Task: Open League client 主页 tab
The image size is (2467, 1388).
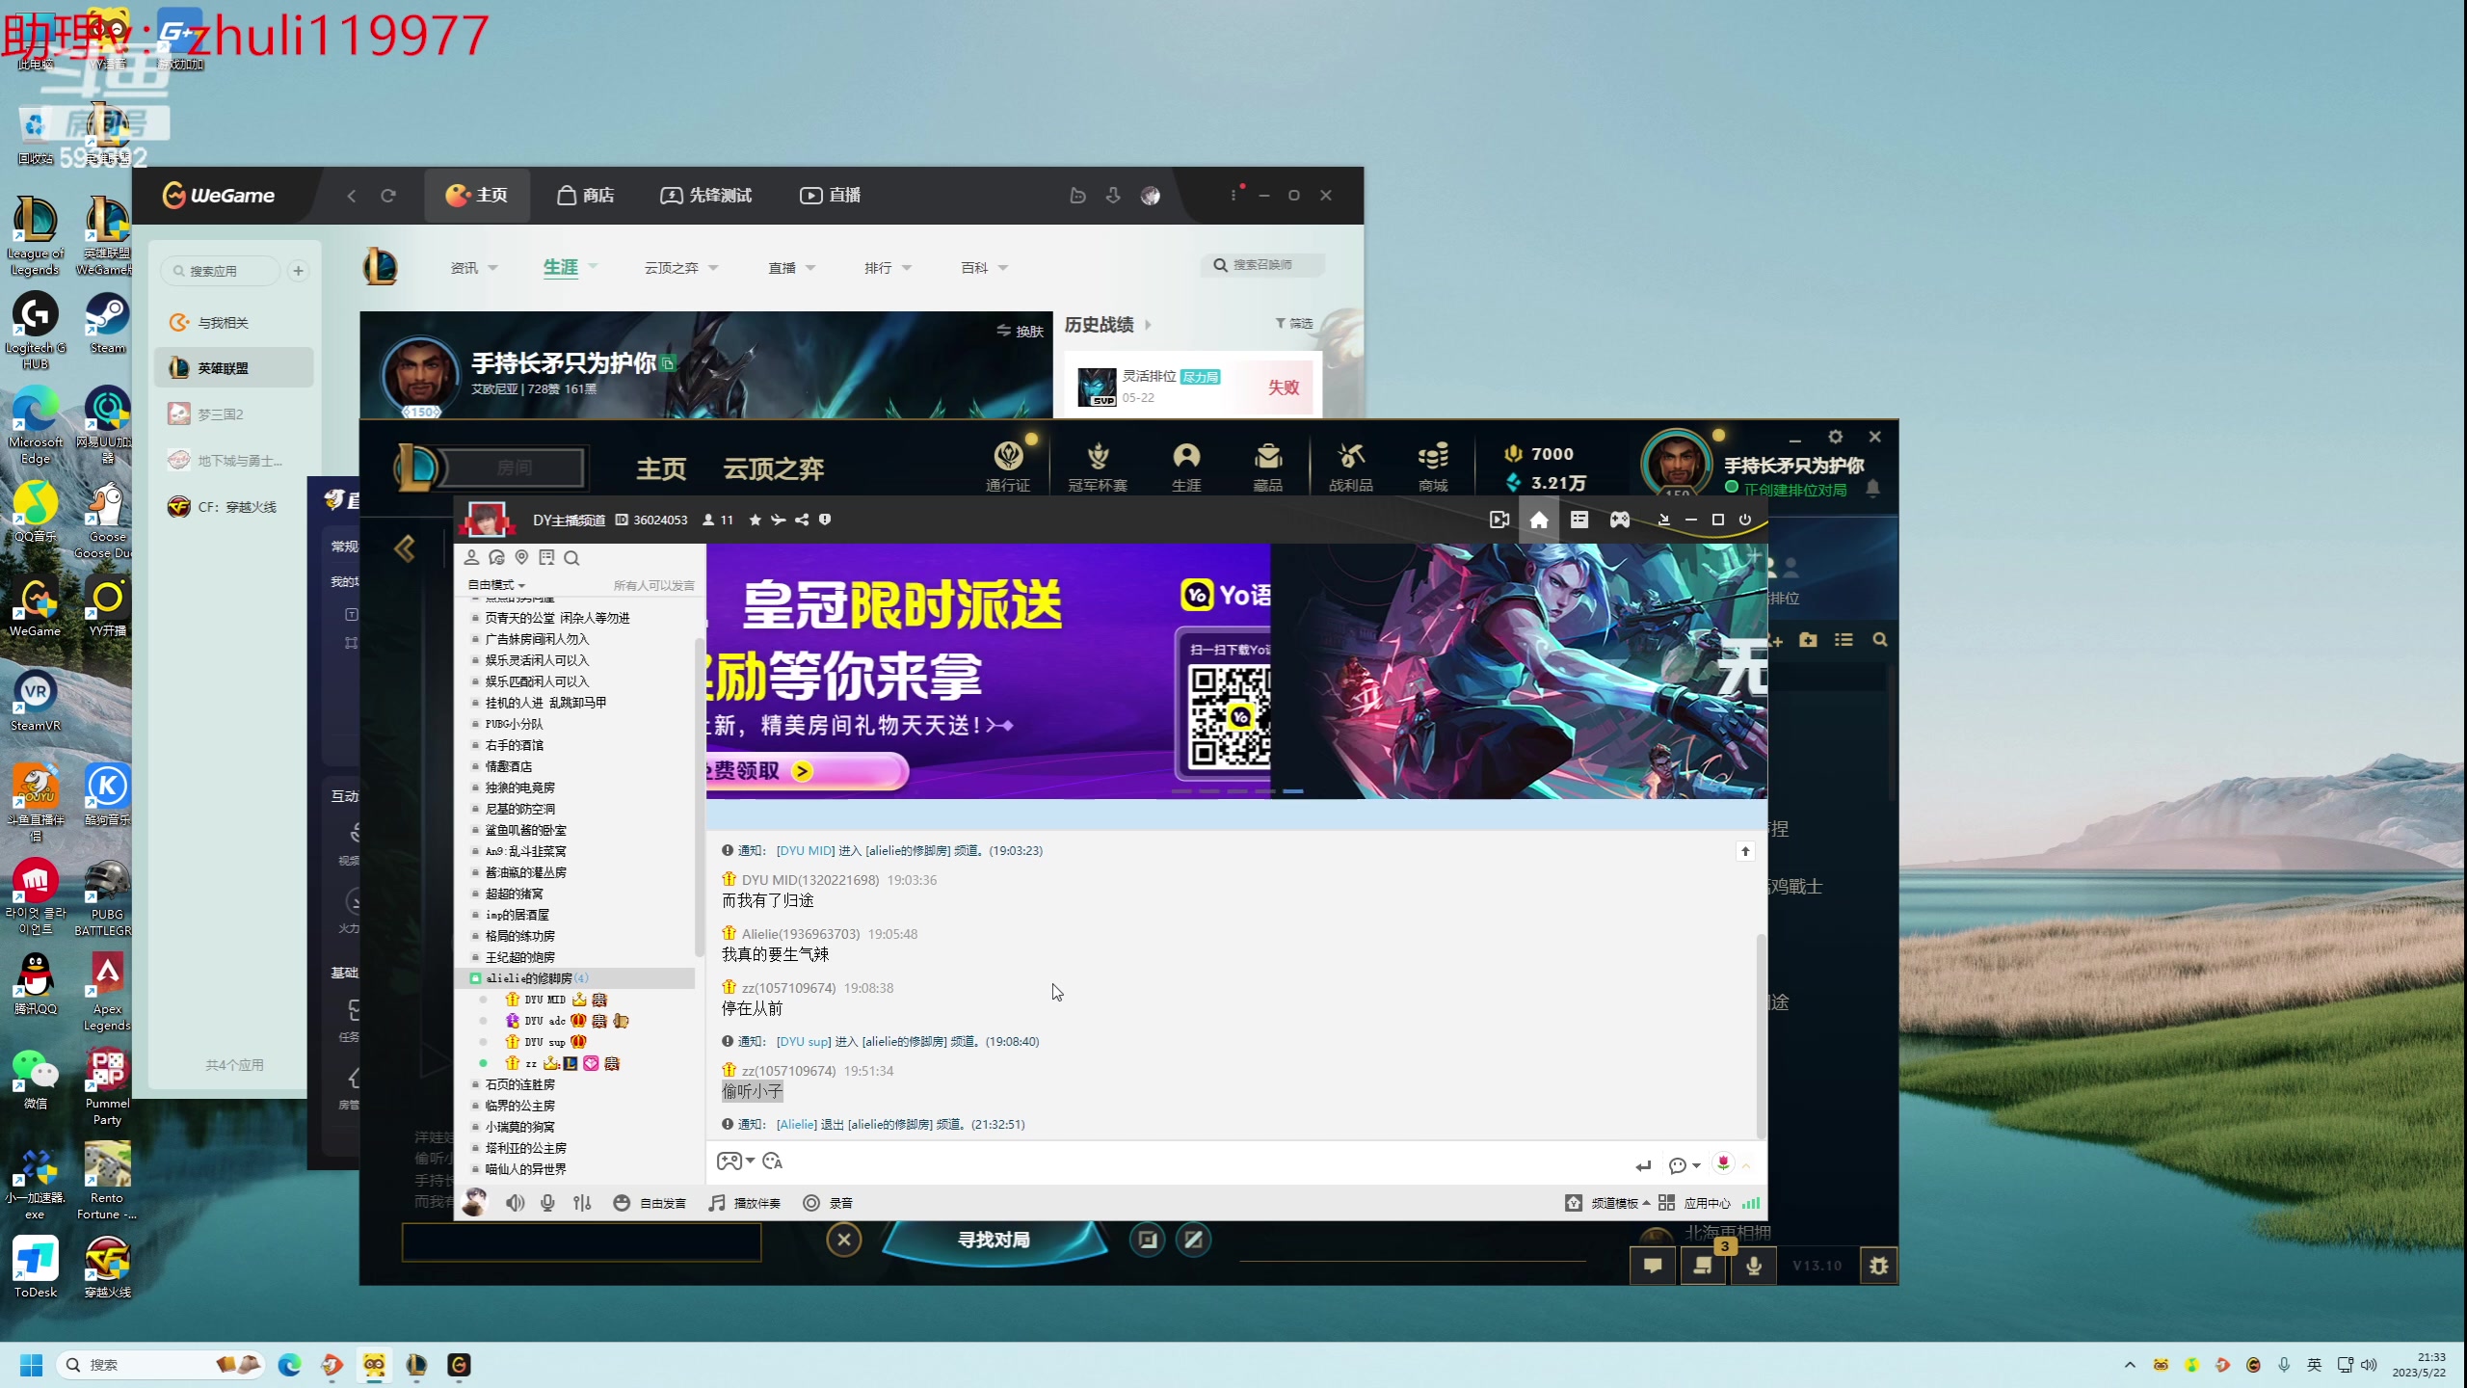Action: pos(661,469)
